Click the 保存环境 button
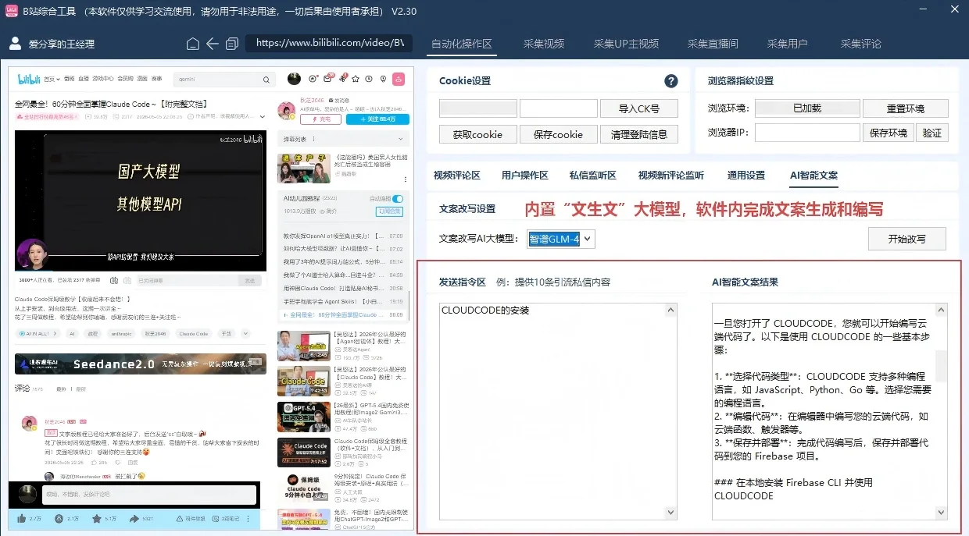 (888, 133)
